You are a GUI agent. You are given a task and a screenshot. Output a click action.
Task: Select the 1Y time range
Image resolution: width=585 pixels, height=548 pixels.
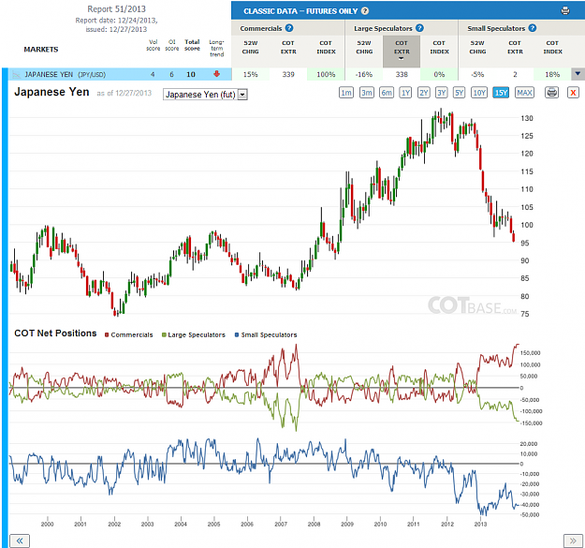(x=405, y=92)
